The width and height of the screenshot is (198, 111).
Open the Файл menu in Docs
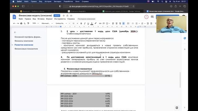point(21,19)
